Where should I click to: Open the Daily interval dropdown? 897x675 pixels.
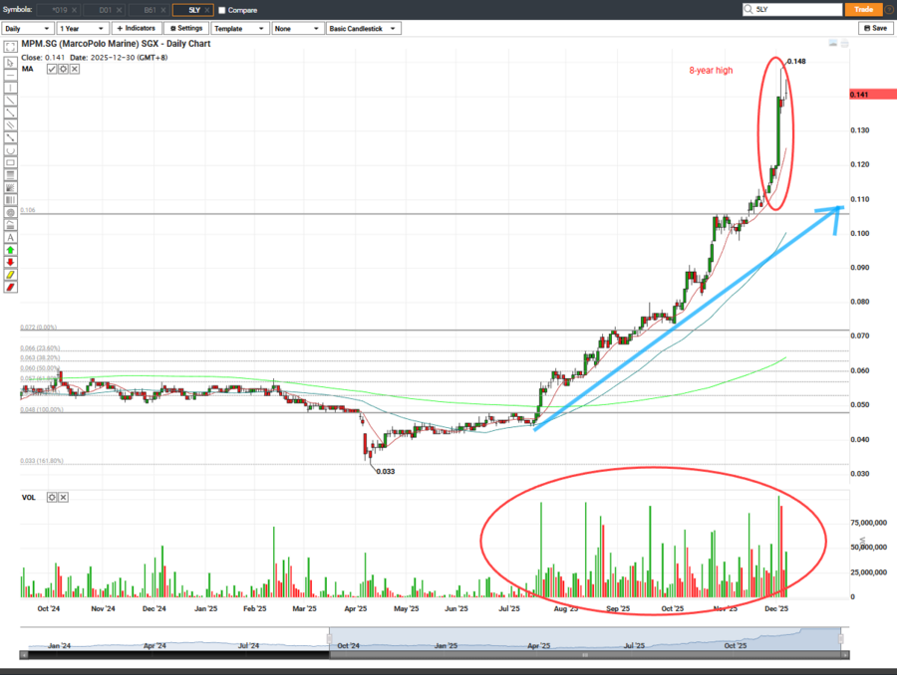(27, 28)
